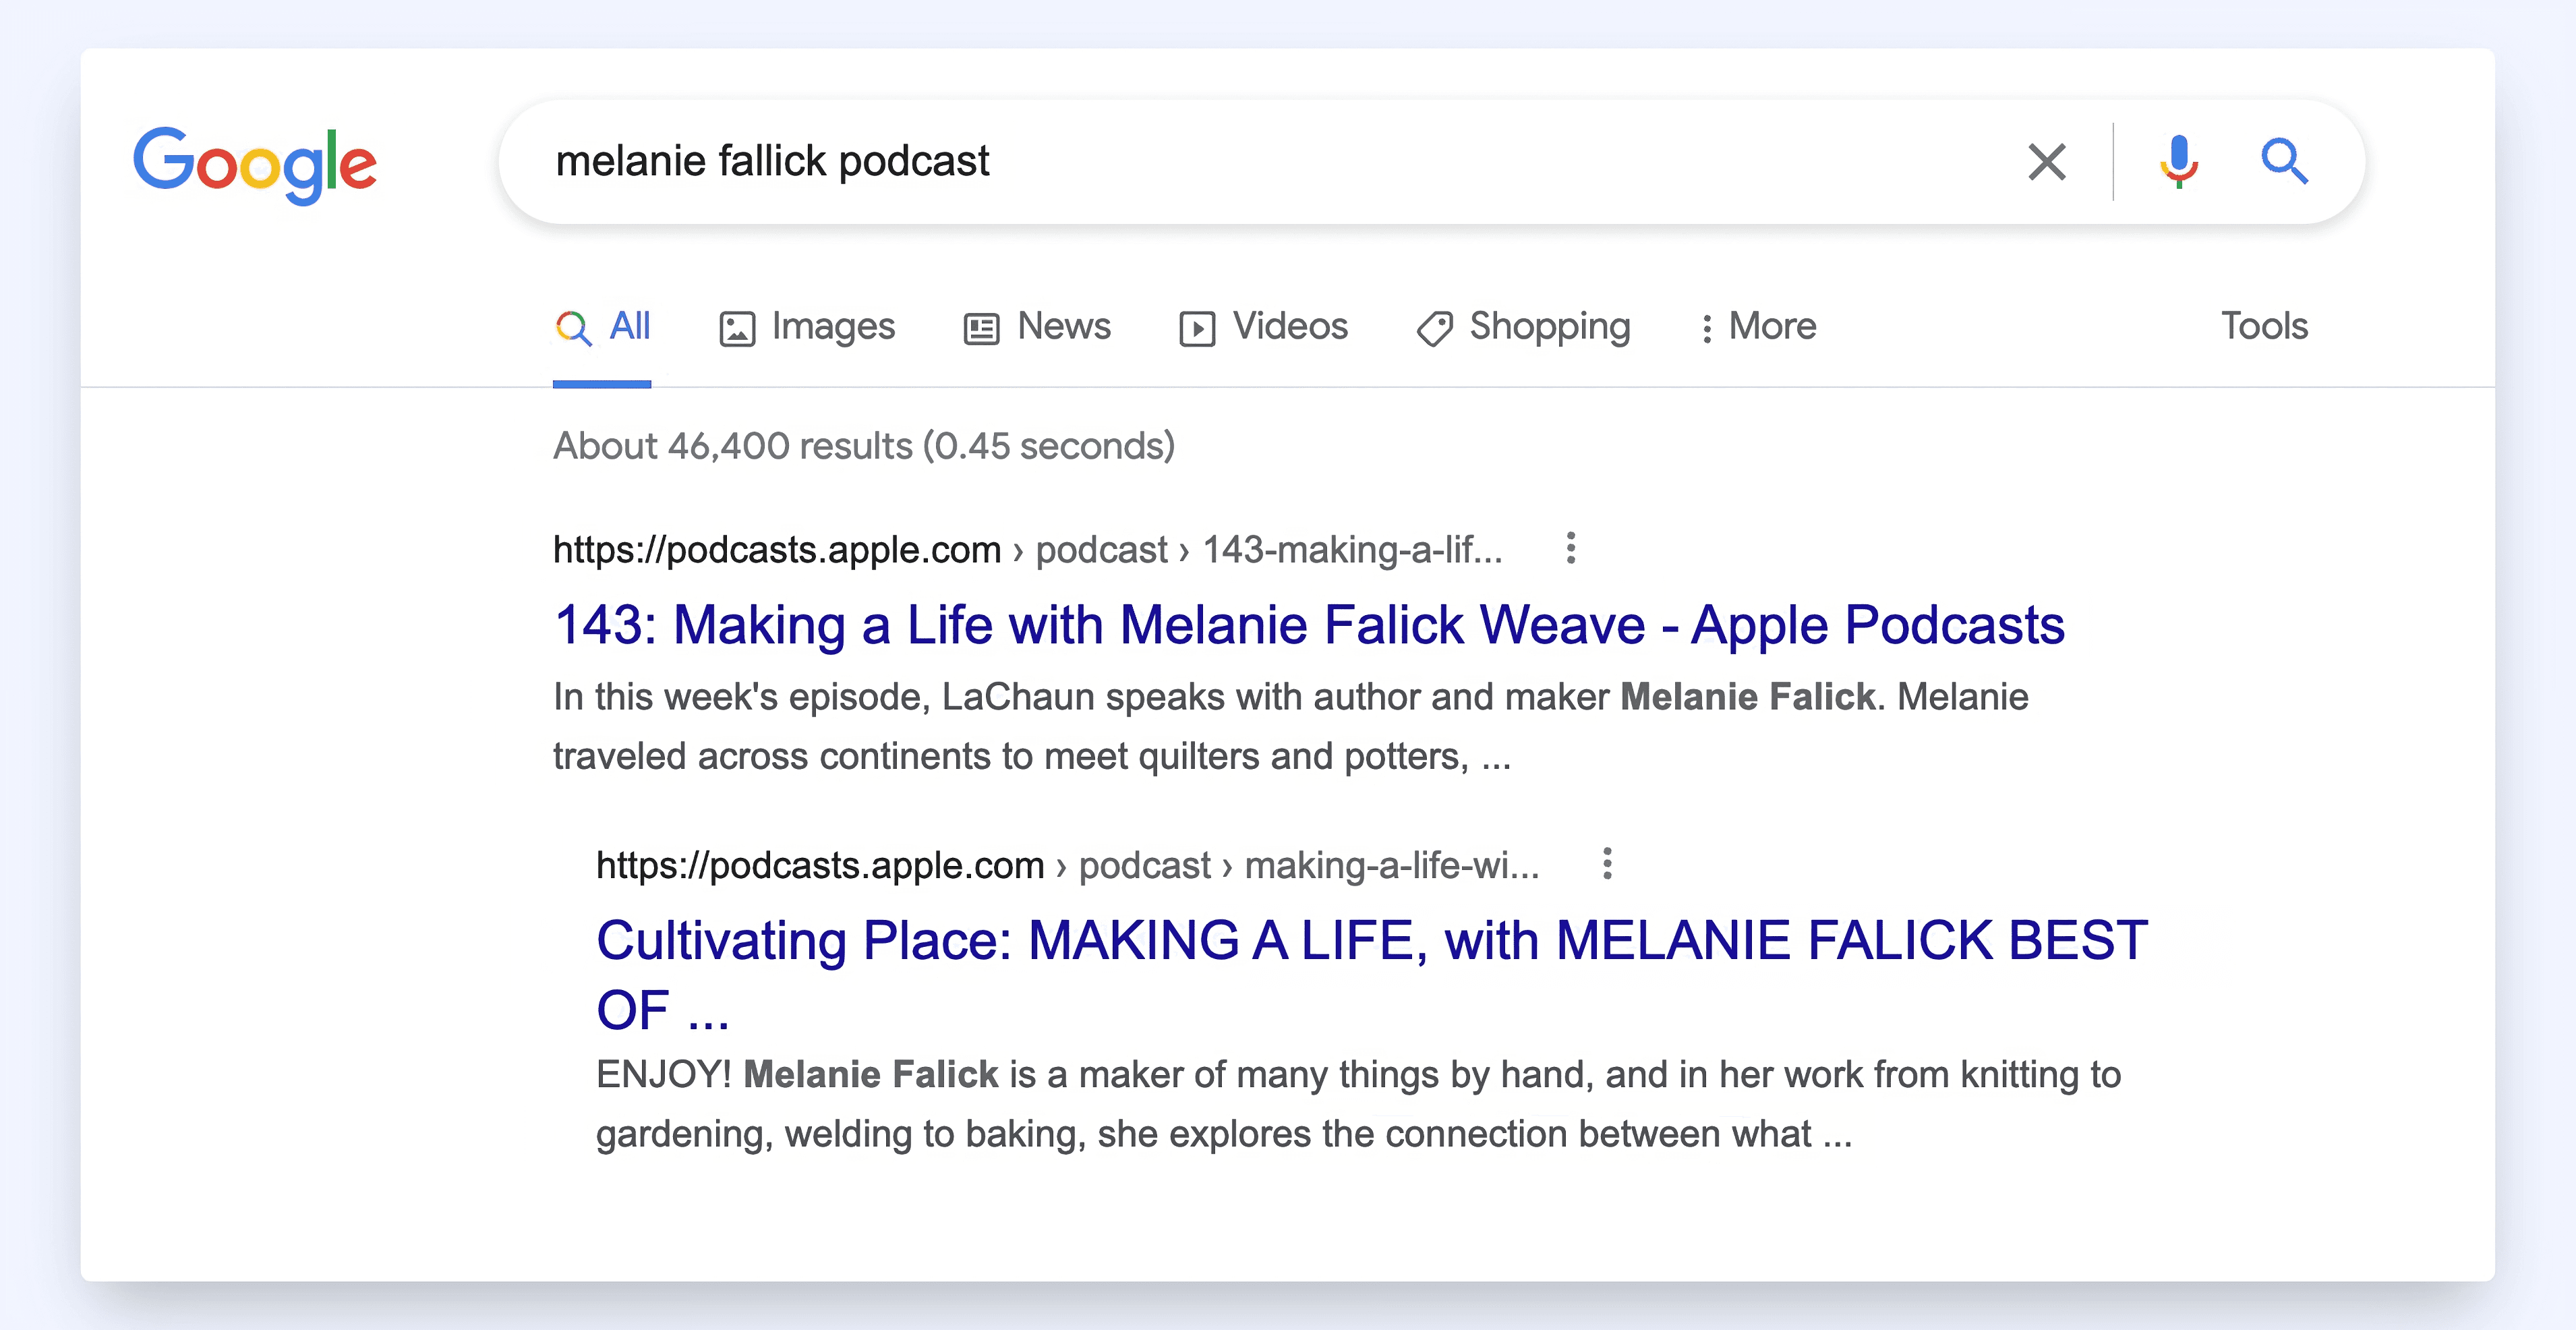Start voice search with microphone icon
2576x1330 pixels.
[2178, 162]
